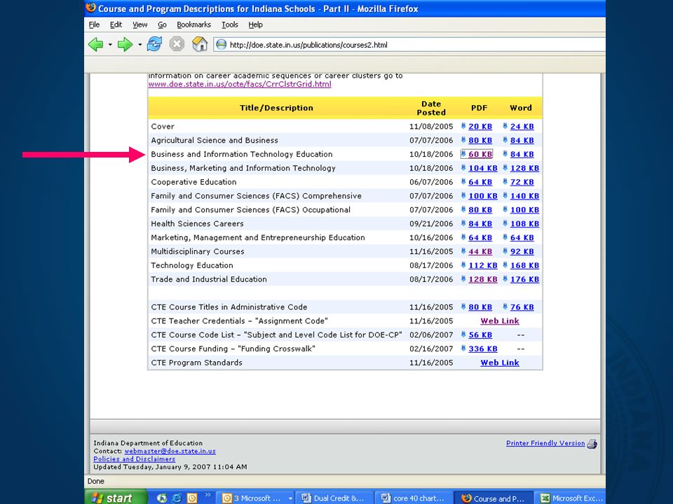This screenshot has height=504, width=673.
Task: Reload the page with the Refresh icon
Action: pos(154,44)
